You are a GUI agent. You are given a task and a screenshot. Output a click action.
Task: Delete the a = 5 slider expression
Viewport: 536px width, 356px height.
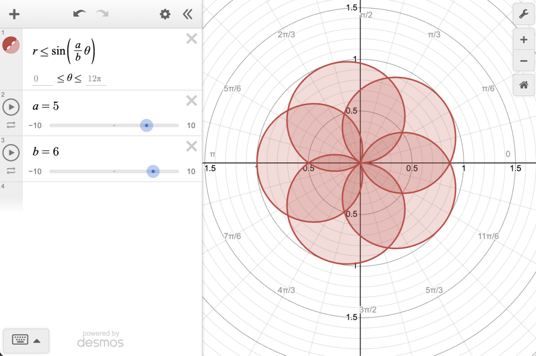pos(192,101)
